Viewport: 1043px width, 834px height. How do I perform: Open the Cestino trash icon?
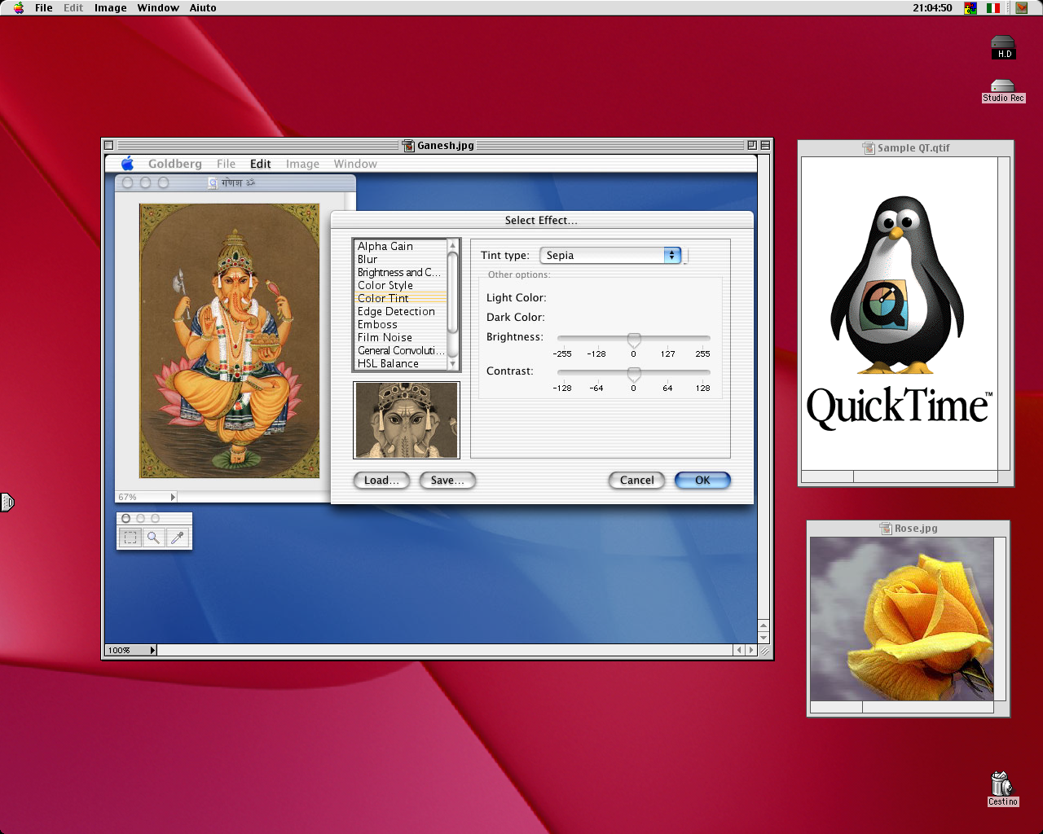click(1002, 788)
